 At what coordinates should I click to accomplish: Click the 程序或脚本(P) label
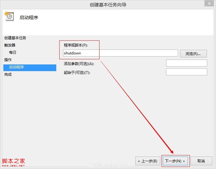pyautogui.click(x=76, y=45)
